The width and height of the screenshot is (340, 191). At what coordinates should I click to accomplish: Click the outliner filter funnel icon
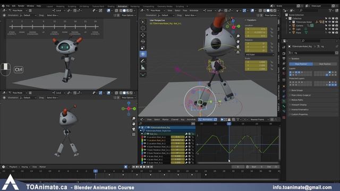tap(330, 11)
